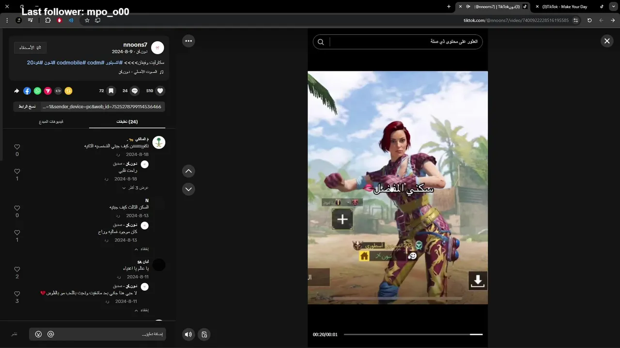Click the Friends toggle button beside nnoons7
The height and width of the screenshot is (348, 620).
click(30, 47)
